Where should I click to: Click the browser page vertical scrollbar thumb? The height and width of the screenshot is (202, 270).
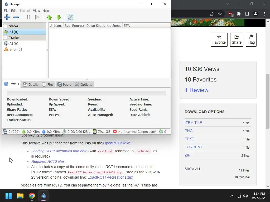click(268, 101)
